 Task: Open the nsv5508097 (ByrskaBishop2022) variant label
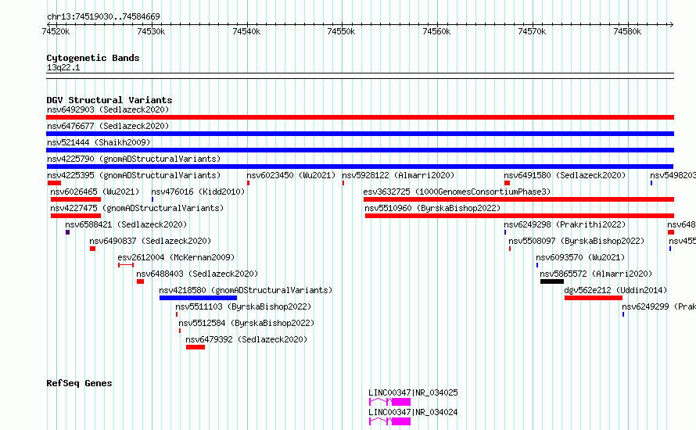576,241
